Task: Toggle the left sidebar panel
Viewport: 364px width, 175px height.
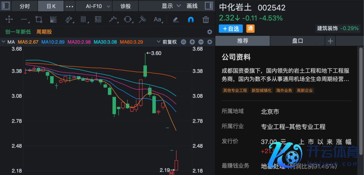Action: coord(6,6)
